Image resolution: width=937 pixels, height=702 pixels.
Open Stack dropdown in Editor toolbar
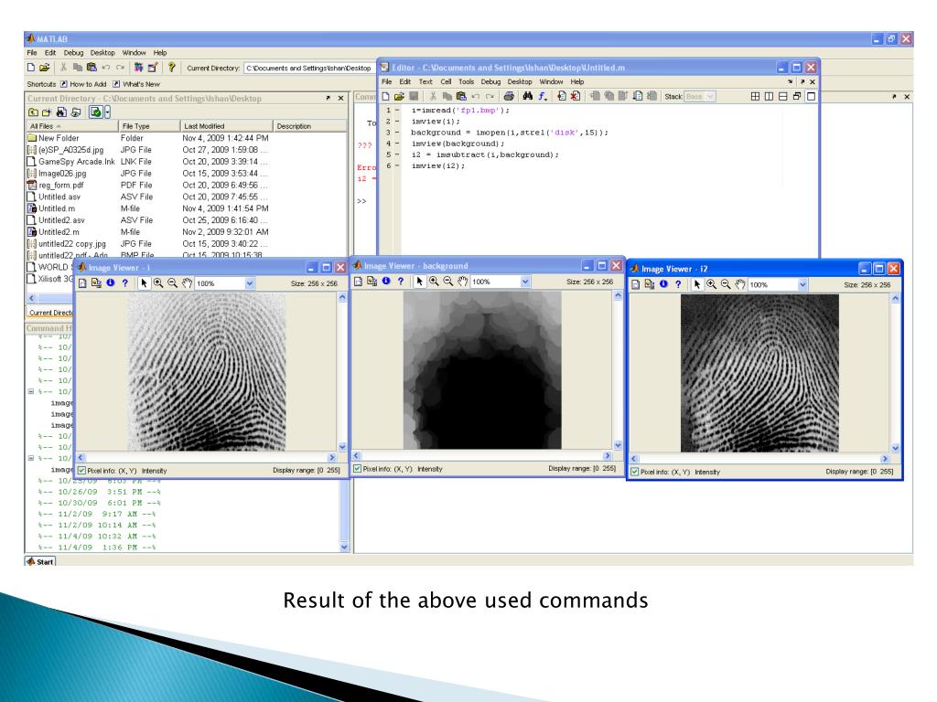(x=700, y=96)
